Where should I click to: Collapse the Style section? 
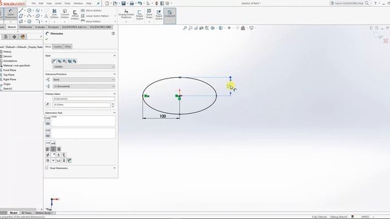click(x=115, y=55)
